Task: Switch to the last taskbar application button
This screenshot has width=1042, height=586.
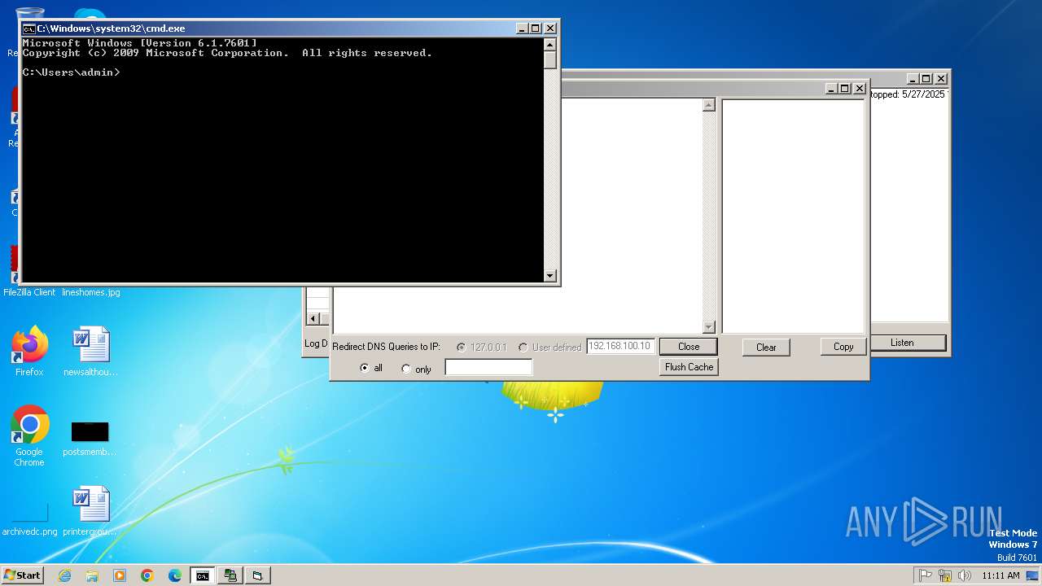Action: point(257,575)
